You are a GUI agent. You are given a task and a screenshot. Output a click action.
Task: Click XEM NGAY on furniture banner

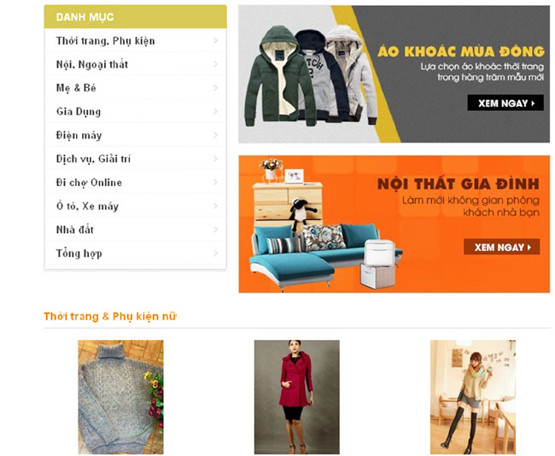[x=502, y=247]
